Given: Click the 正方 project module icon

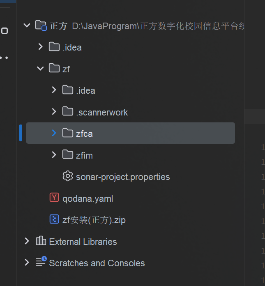Looking at the screenshot, I should (41, 25).
